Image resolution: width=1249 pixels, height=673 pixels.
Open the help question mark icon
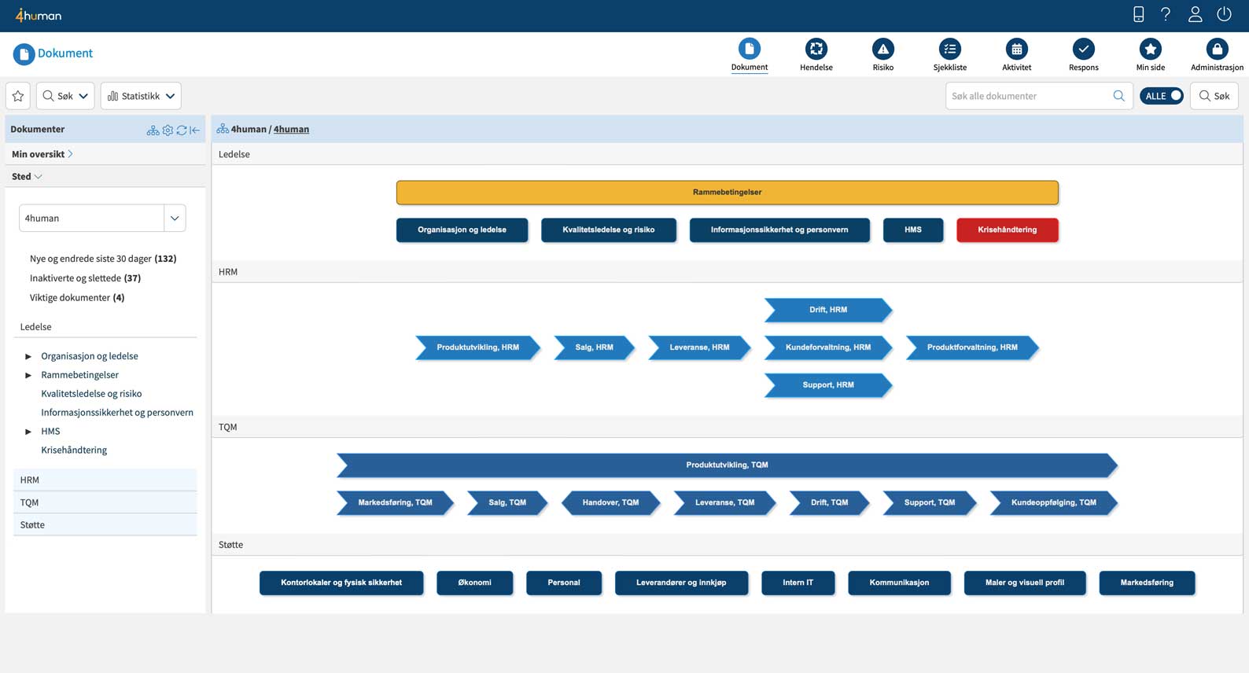click(x=1166, y=14)
